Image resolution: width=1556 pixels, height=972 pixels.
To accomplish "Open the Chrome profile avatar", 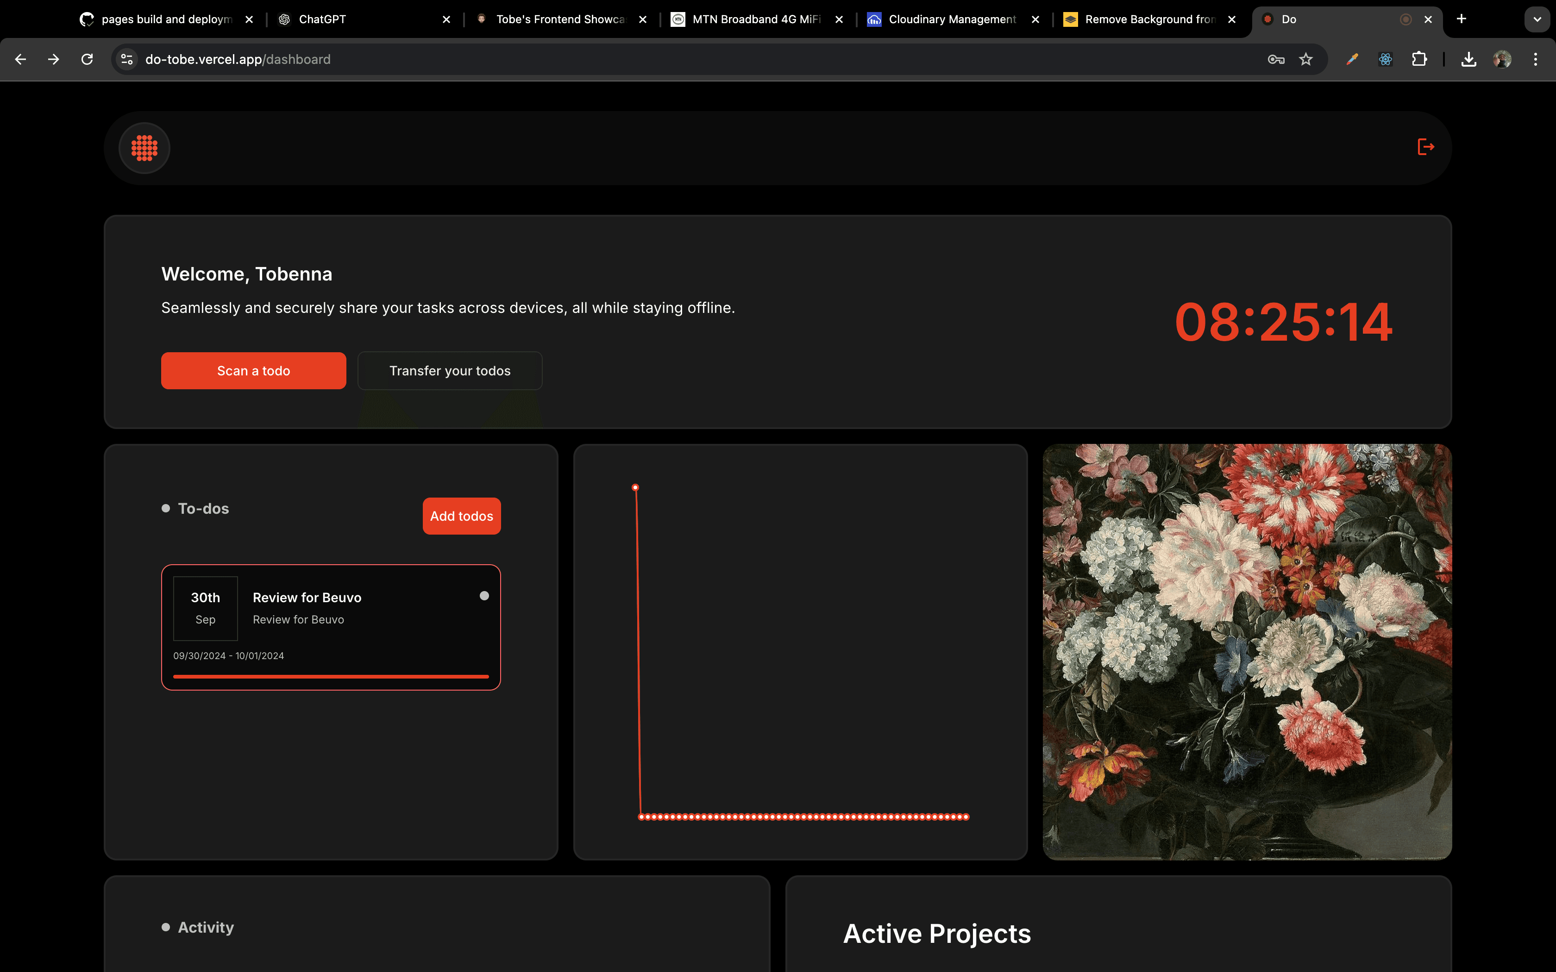I will 1502,59.
